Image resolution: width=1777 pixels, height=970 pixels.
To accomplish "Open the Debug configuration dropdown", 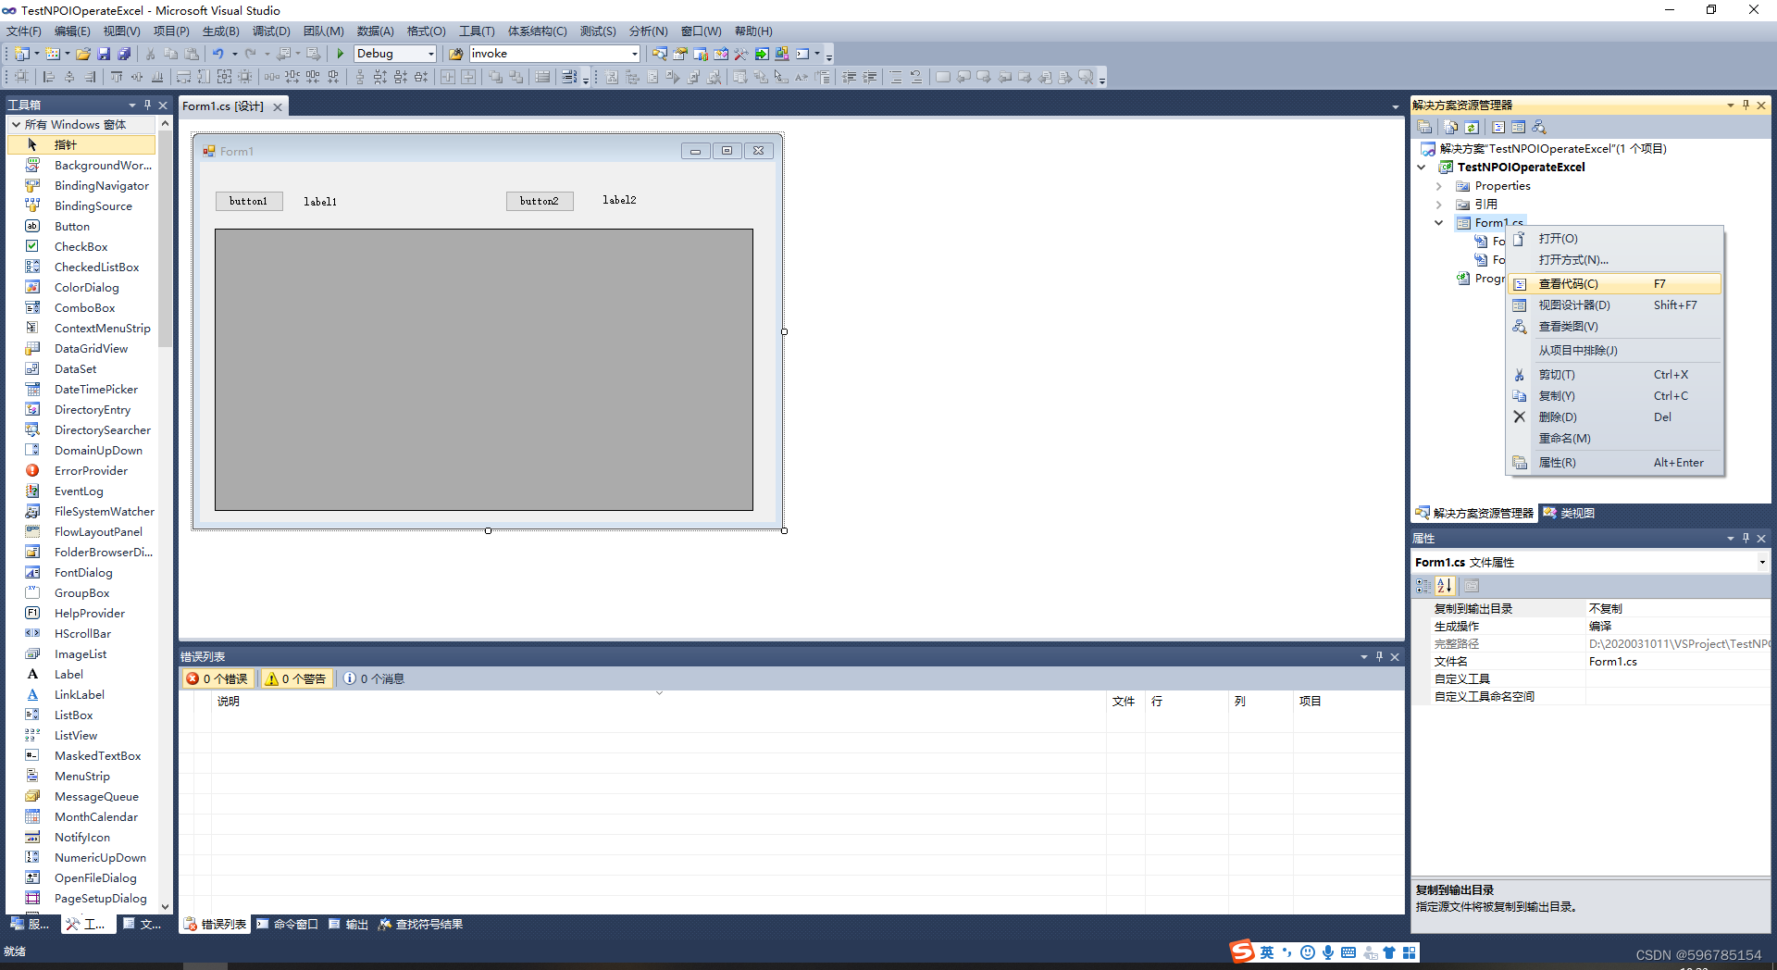I will point(430,54).
